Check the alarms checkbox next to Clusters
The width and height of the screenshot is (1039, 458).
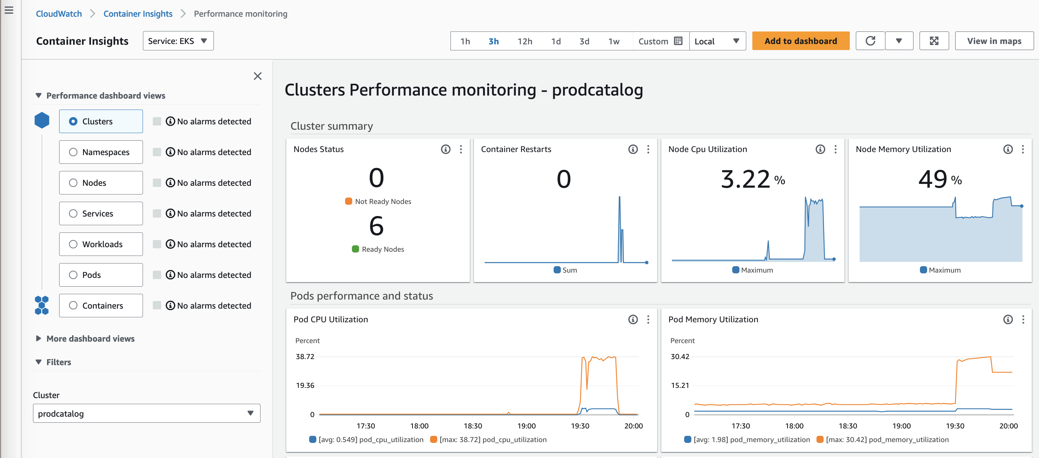click(x=157, y=121)
